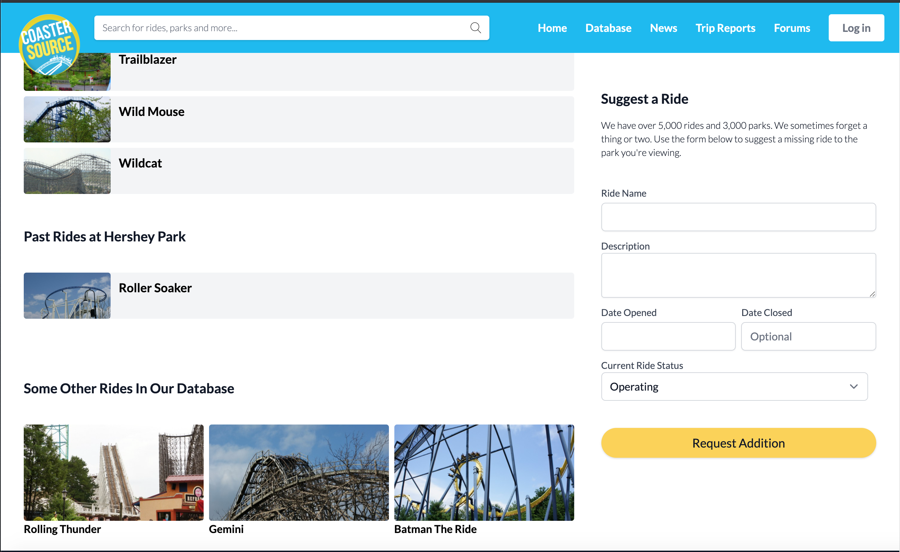Open the Forums section
Image resolution: width=900 pixels, height=552 pixels.
click(792, 28)
